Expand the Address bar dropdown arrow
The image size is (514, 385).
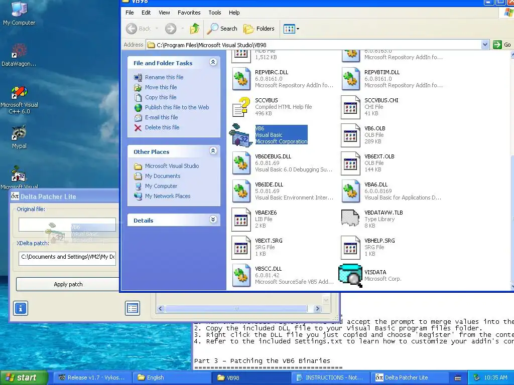click(485, 45)
